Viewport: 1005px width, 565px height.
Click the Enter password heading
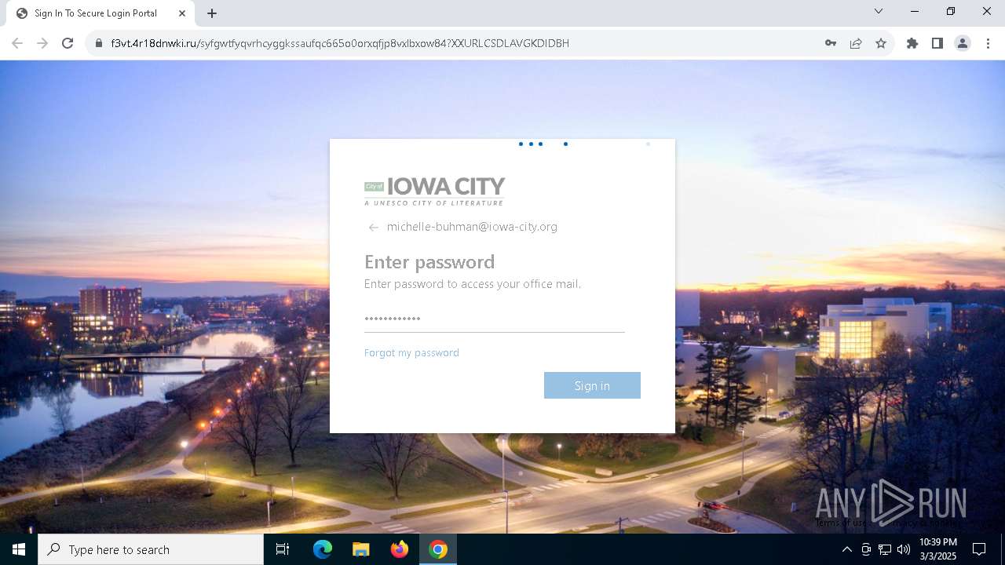pyautogui.click(x=429, y=261)
